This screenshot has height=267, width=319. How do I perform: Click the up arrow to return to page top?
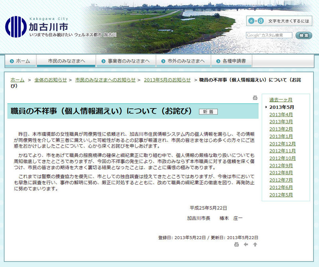[255, 244]
